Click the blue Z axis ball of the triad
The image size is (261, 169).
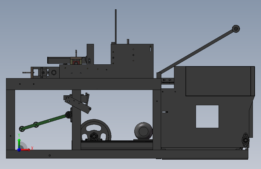19,150
